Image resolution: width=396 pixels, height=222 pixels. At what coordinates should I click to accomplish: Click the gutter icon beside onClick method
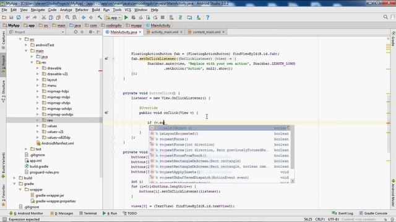(x=106, y=112)
